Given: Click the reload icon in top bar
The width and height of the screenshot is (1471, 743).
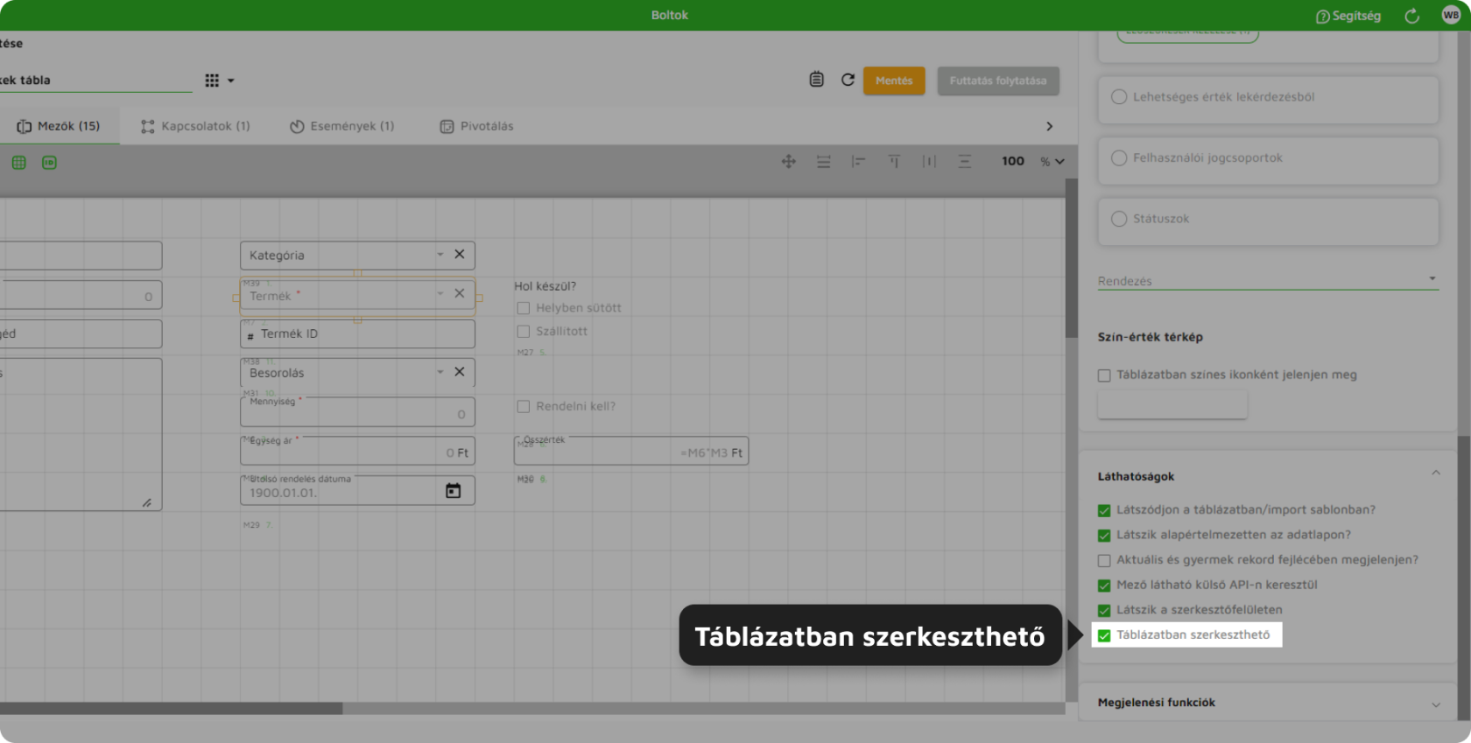Looking at the screenshot, I should (x=1412, y=16).
